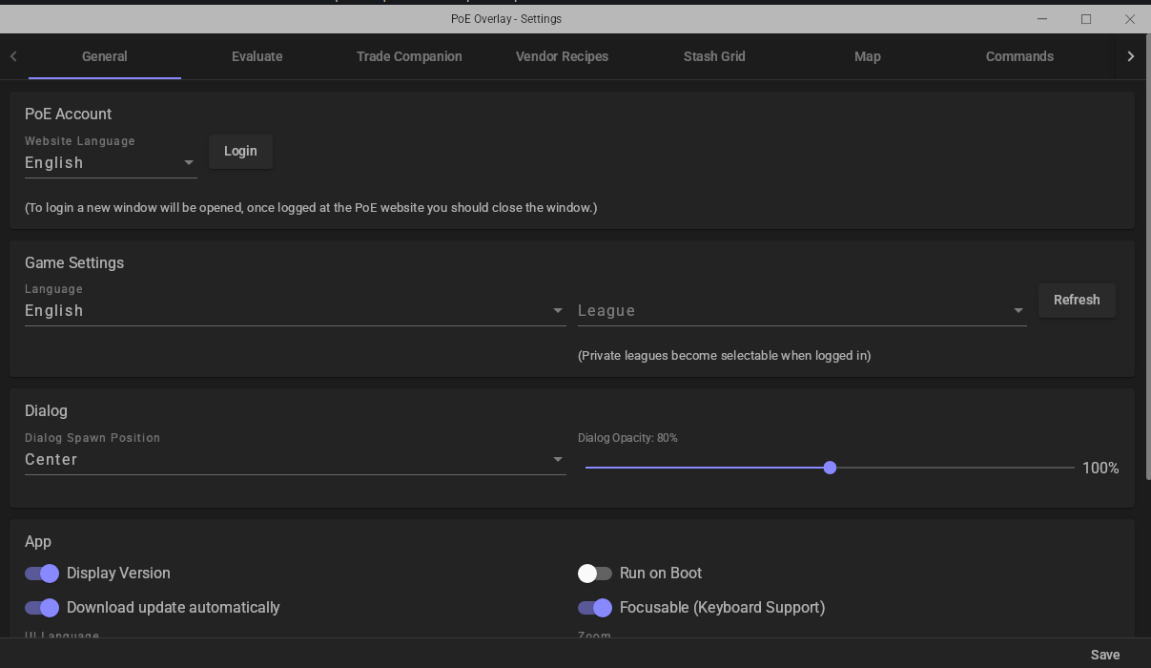1151x668 pixels.
Task: Switch to the General tab
Action: (x=105, y=56)
